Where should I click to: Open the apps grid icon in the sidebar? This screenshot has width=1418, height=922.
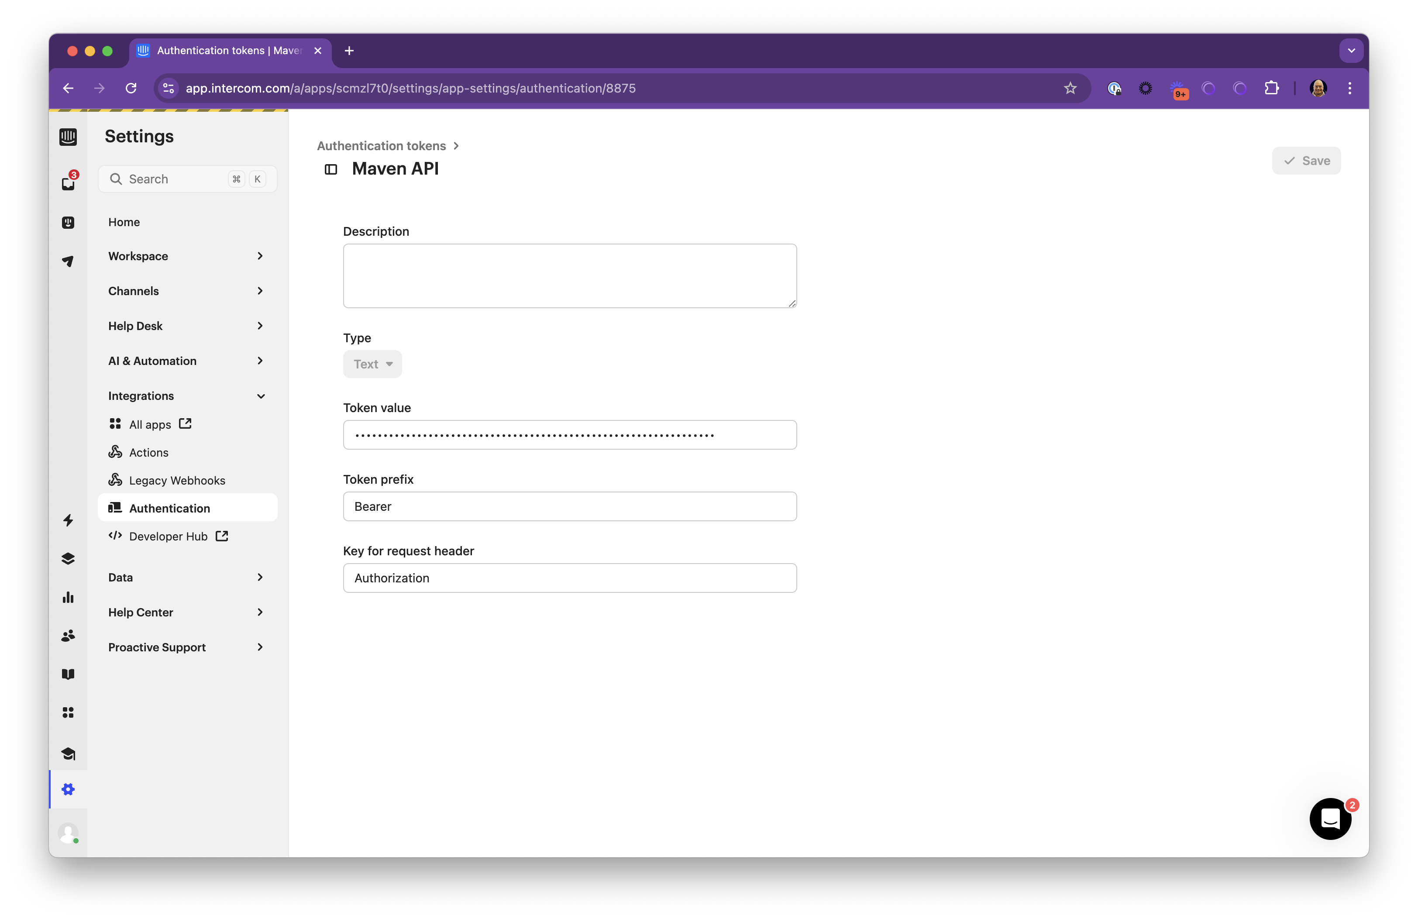point(68,712)
